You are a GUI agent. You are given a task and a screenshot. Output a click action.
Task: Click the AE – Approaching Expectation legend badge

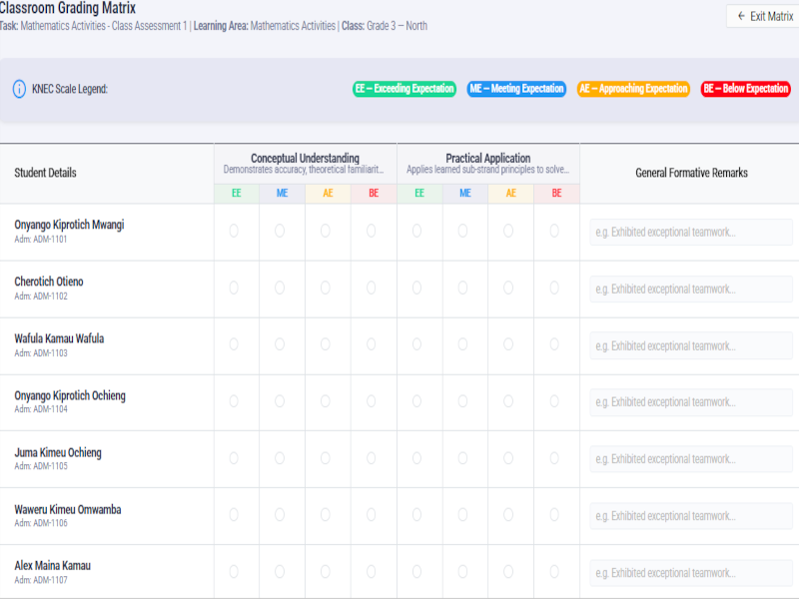[633, 89]
